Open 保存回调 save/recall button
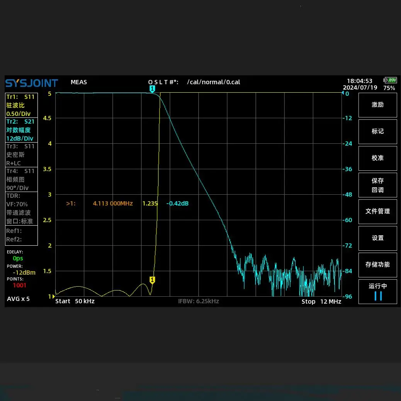The width and height of the screenshot is (401, 401). pos(377,185)
